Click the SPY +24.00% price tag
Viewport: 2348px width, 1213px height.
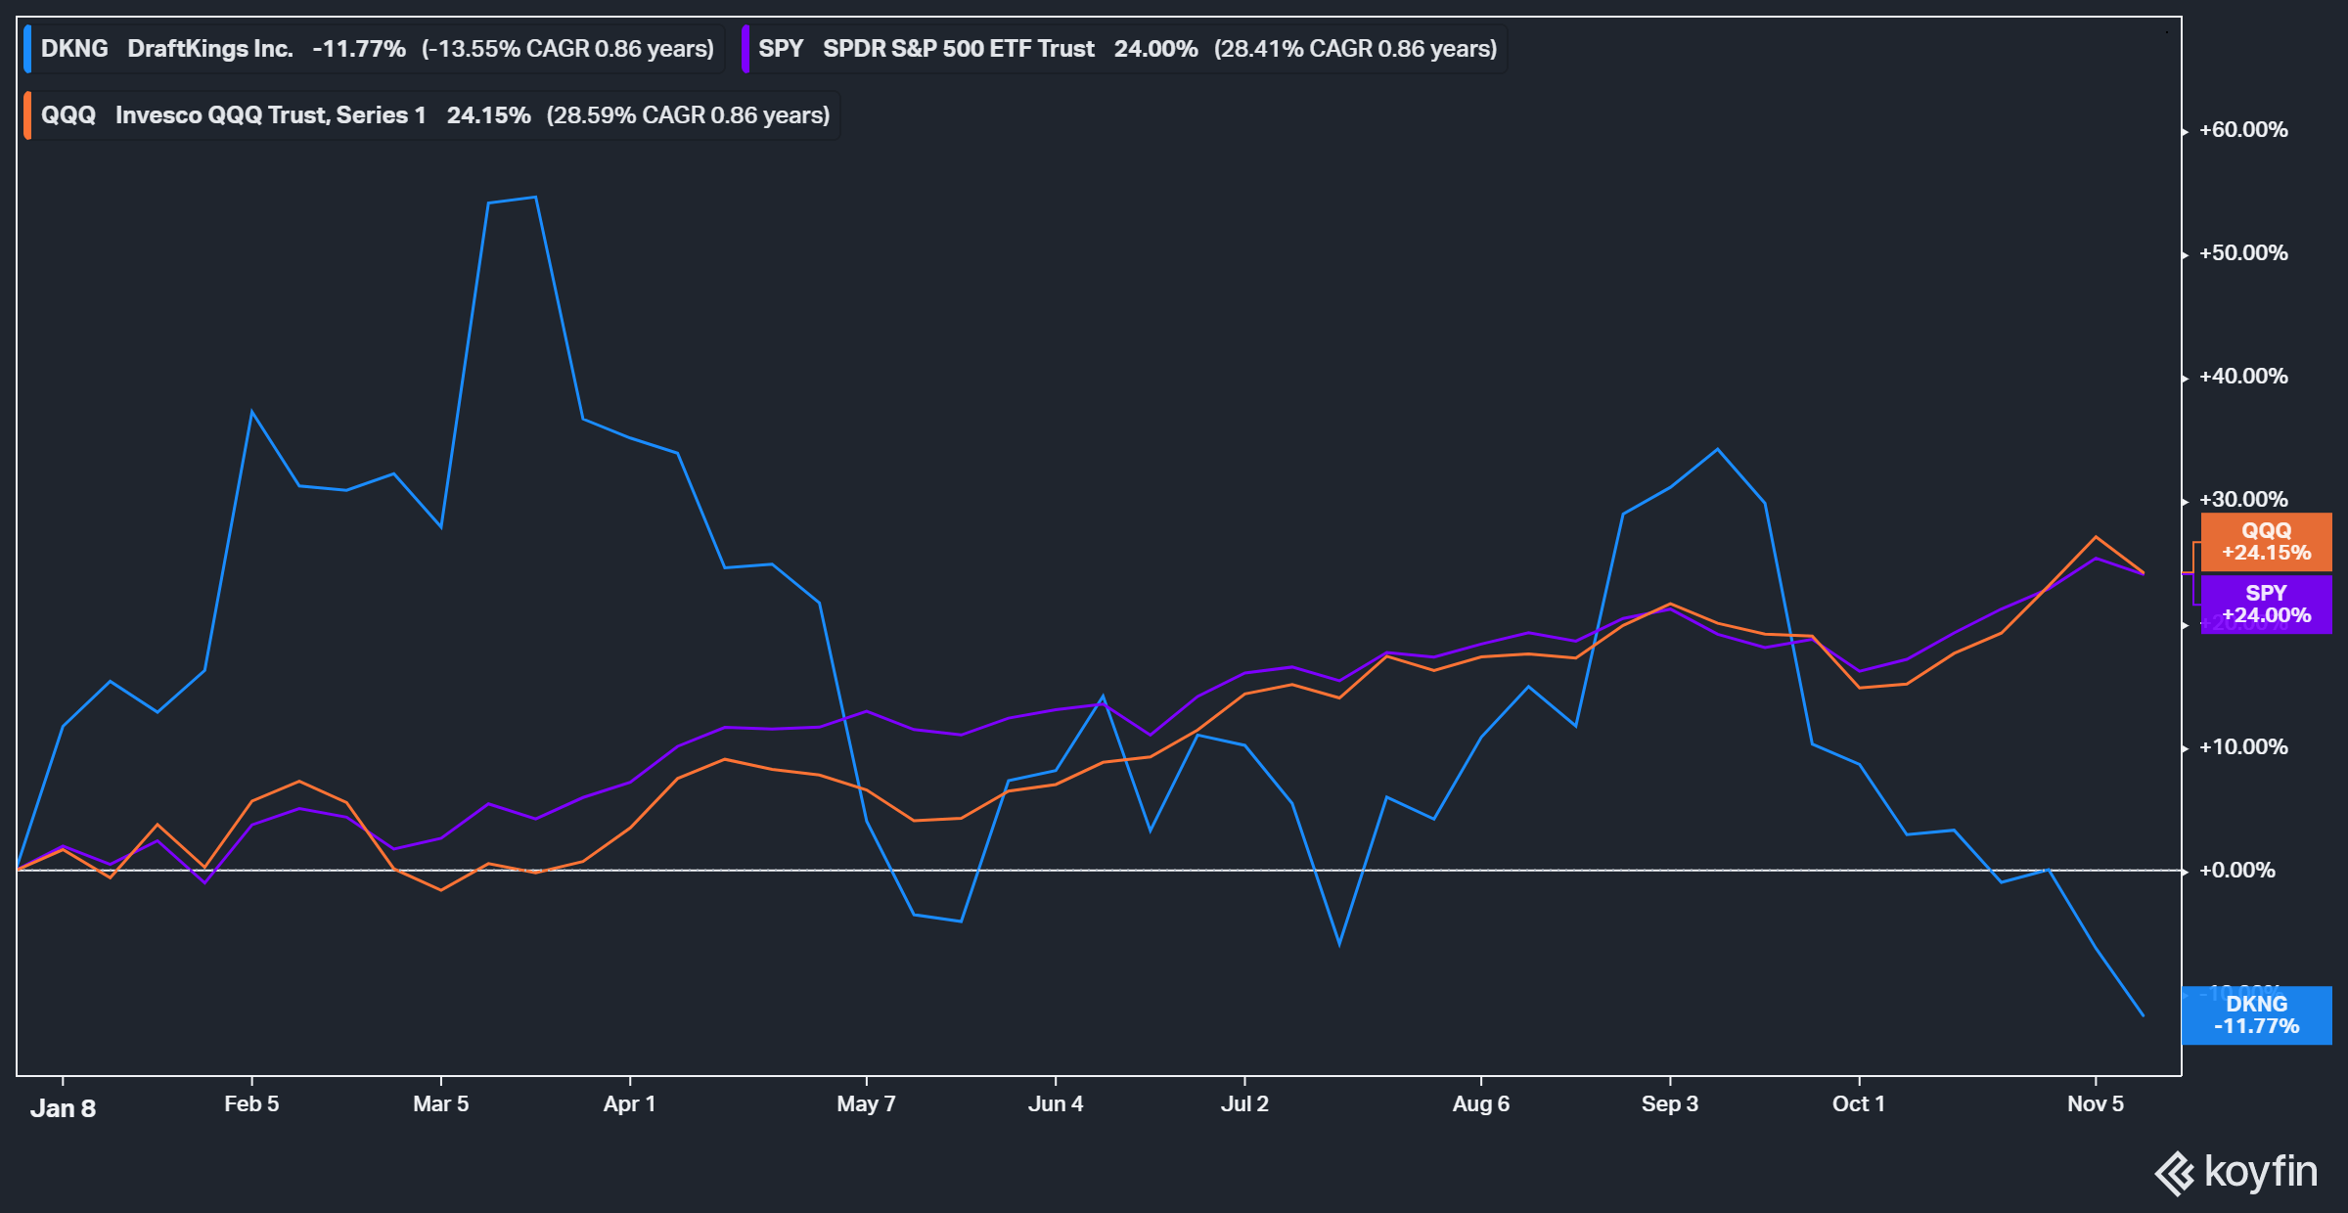[2266, 605]
